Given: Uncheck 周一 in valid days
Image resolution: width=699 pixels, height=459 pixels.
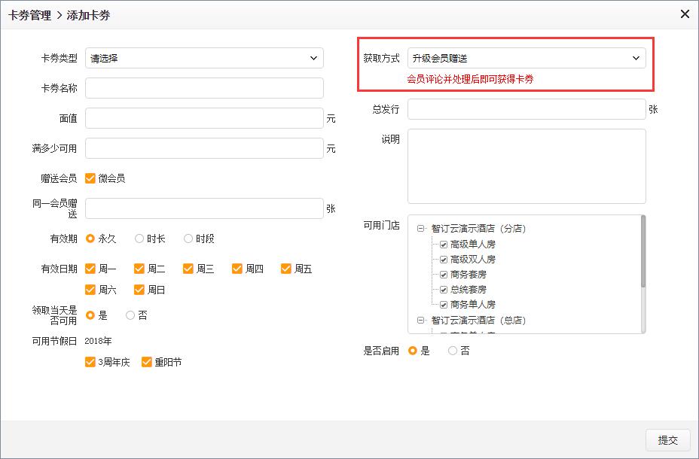Looking at the screenshot, I should pos(90,269).
